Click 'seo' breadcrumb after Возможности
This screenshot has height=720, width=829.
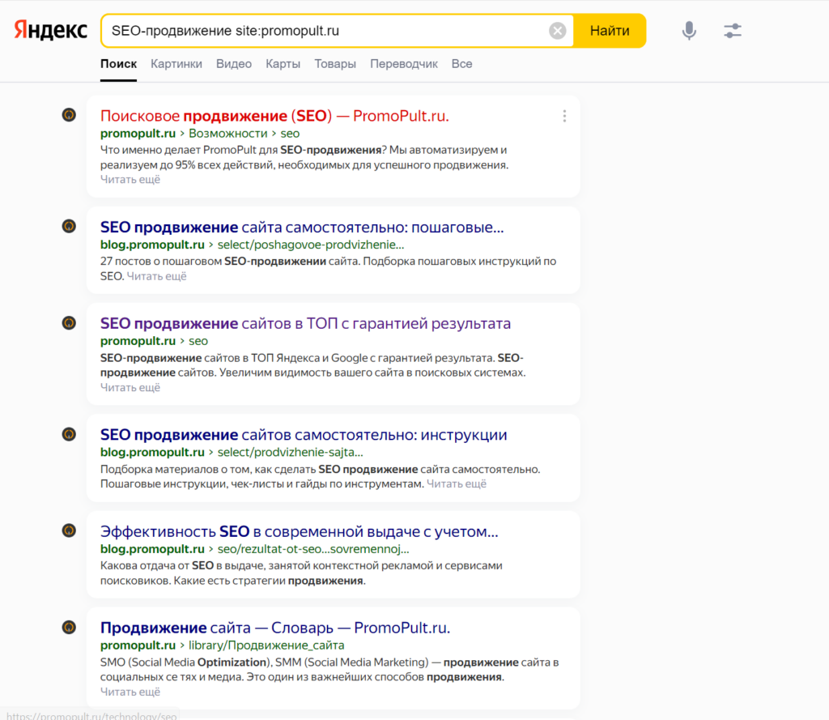click(290, 134)
